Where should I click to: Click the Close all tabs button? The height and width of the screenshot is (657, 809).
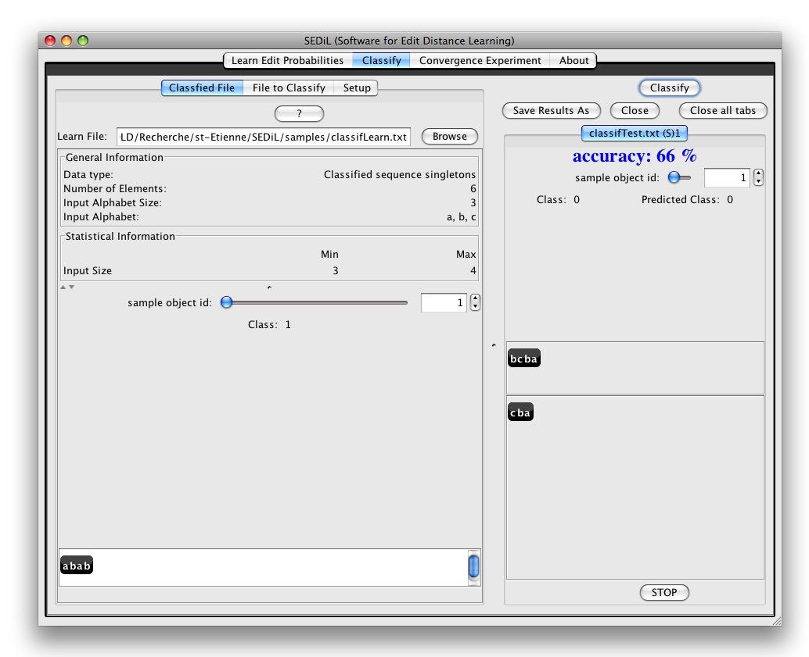click(x=722, y=111)
